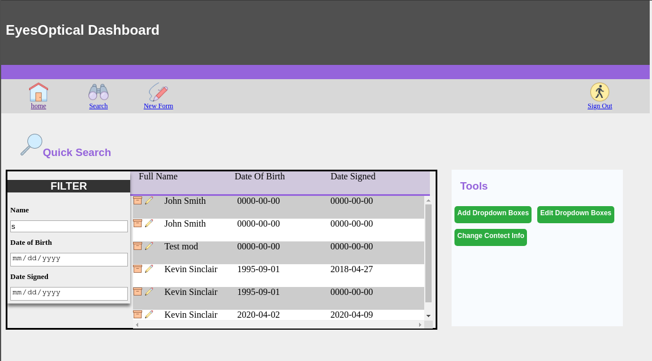
Task: Focus the Name filter input field
Action: [x=69, y=227]
